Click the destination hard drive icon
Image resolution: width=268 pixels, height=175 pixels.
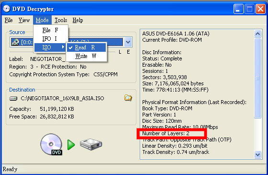click(x=13, y=98)
